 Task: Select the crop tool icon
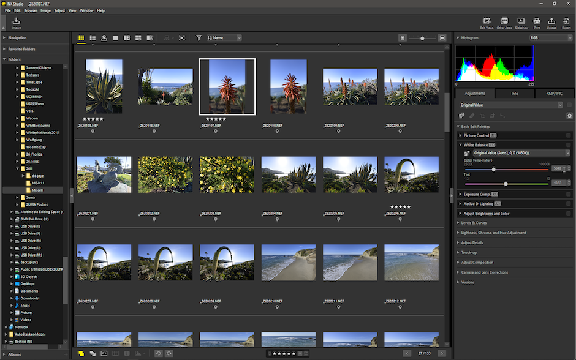pyautogui.click(x=492, y=116)
